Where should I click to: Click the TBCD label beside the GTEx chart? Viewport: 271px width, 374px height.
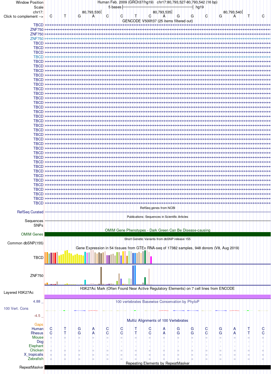[38, 258]
